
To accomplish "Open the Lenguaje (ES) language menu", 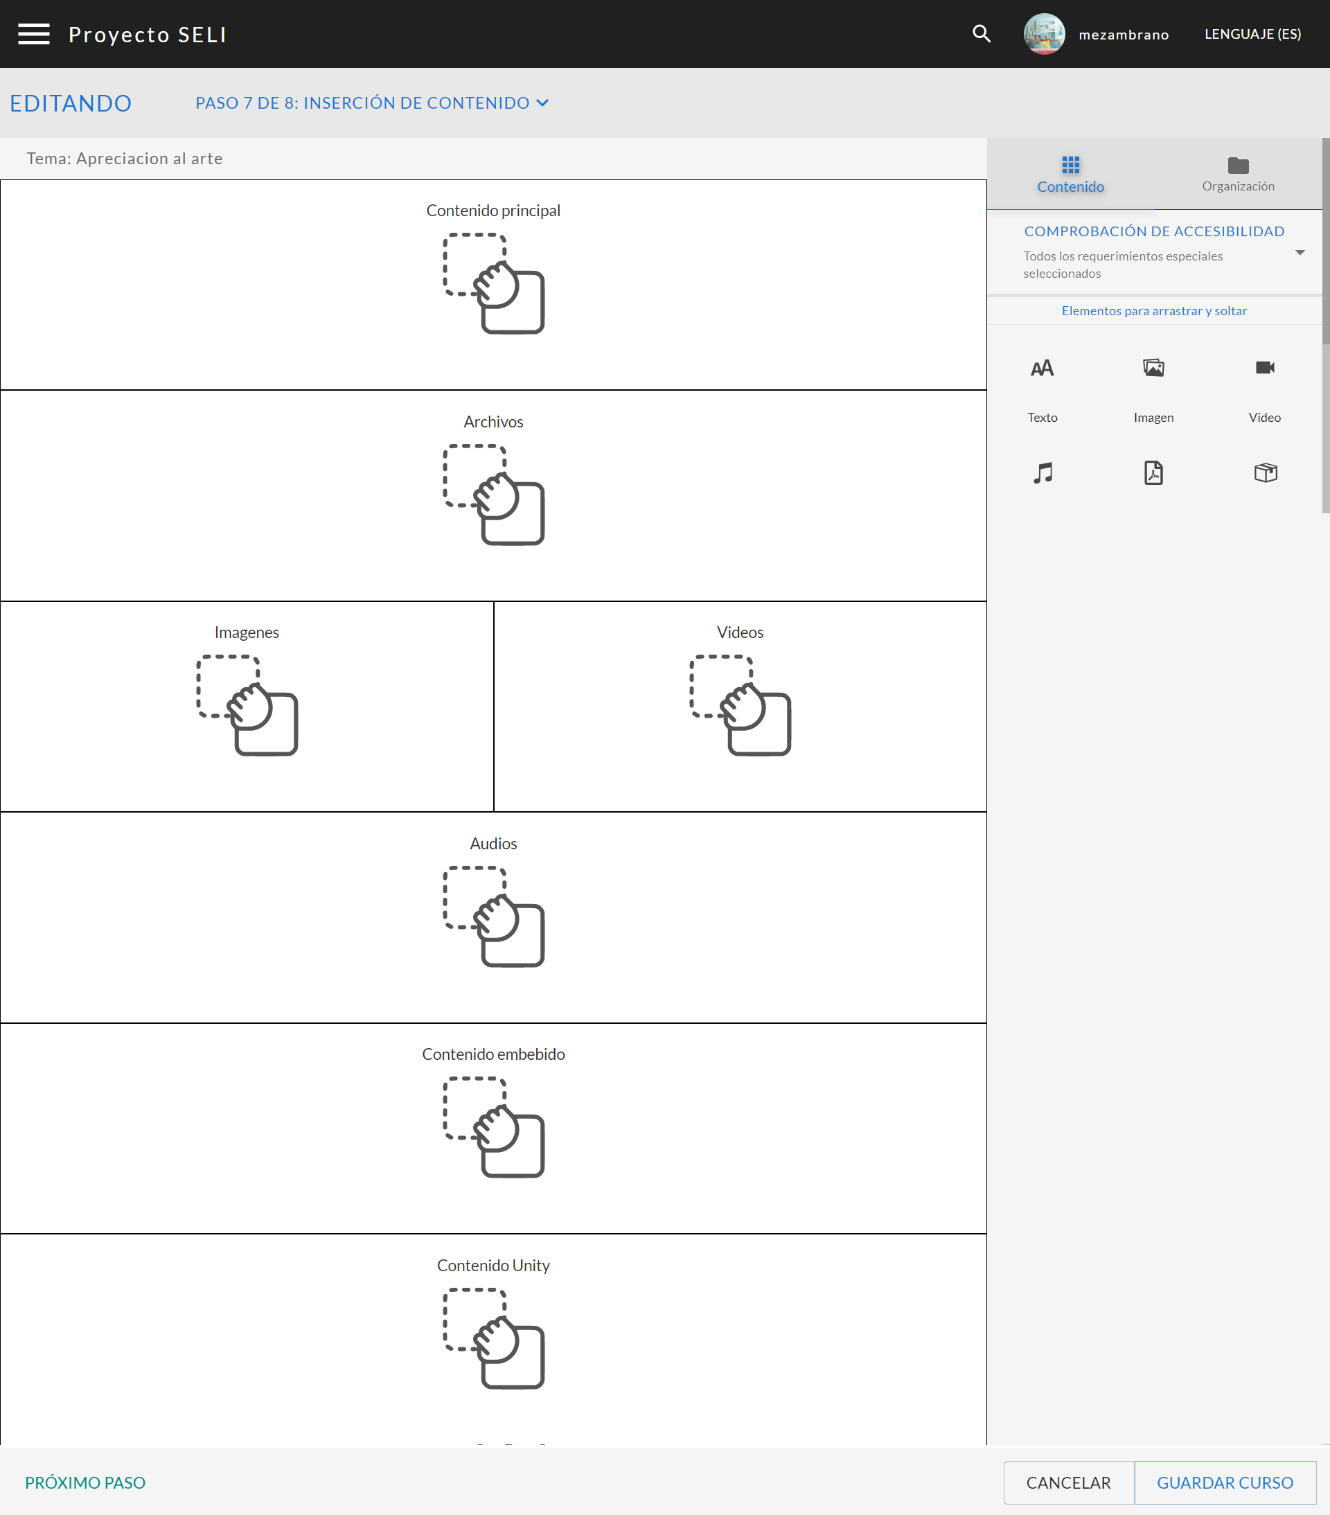I will (1252, 34).
